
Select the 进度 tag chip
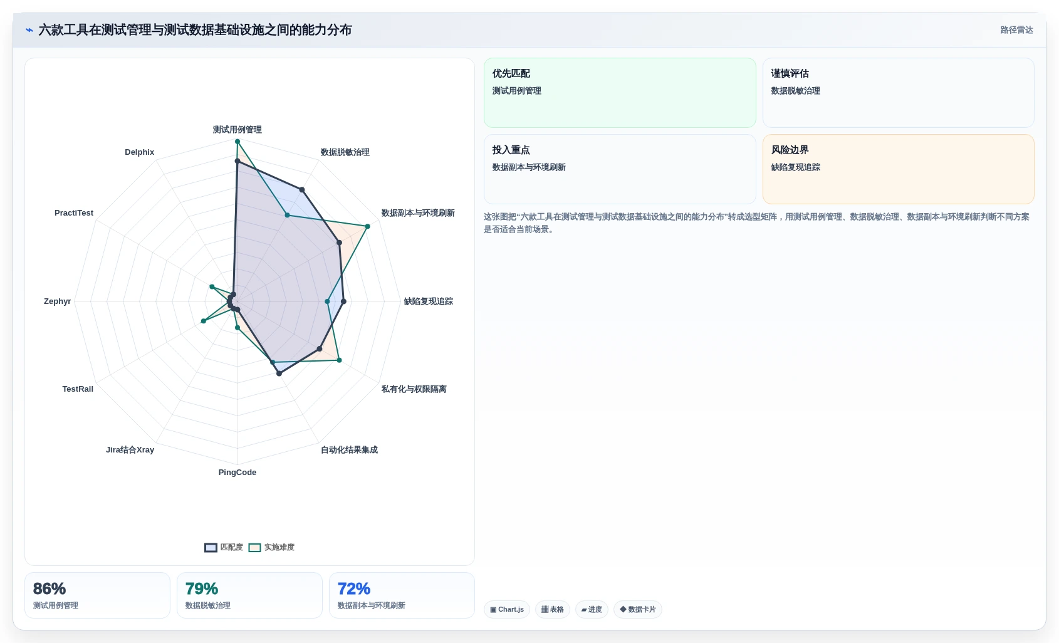point(592,609)
